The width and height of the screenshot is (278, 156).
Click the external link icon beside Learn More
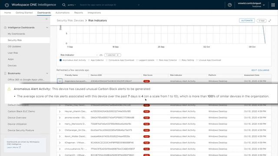(20, 147)
